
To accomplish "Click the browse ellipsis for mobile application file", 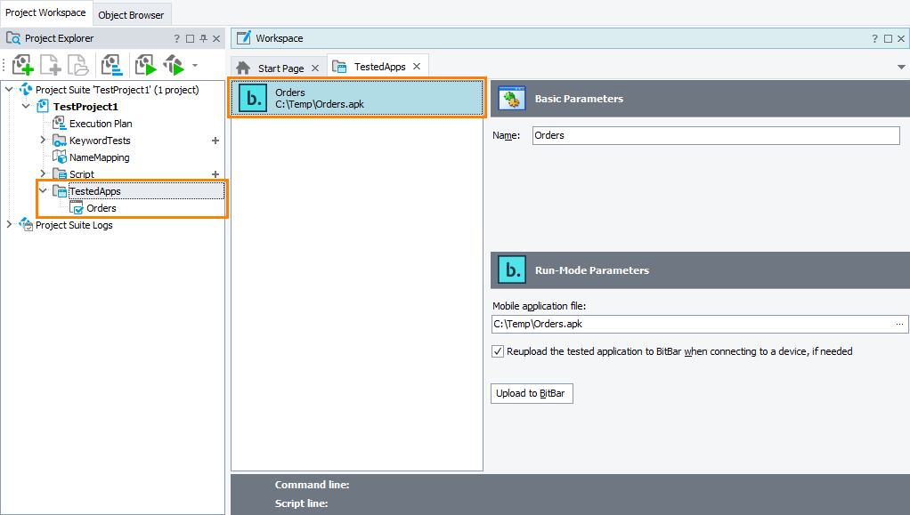I will (899, 324).
